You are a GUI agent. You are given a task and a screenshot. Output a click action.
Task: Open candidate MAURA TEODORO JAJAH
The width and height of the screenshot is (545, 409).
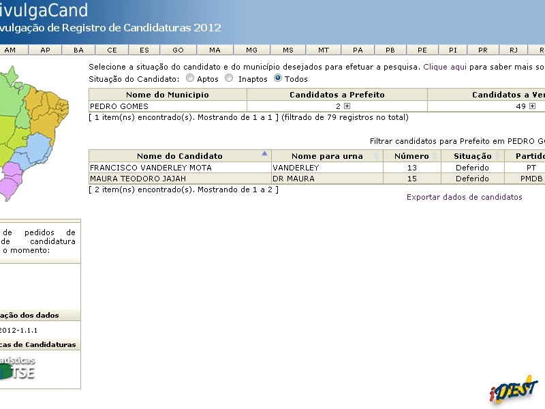tap(138, 179)
